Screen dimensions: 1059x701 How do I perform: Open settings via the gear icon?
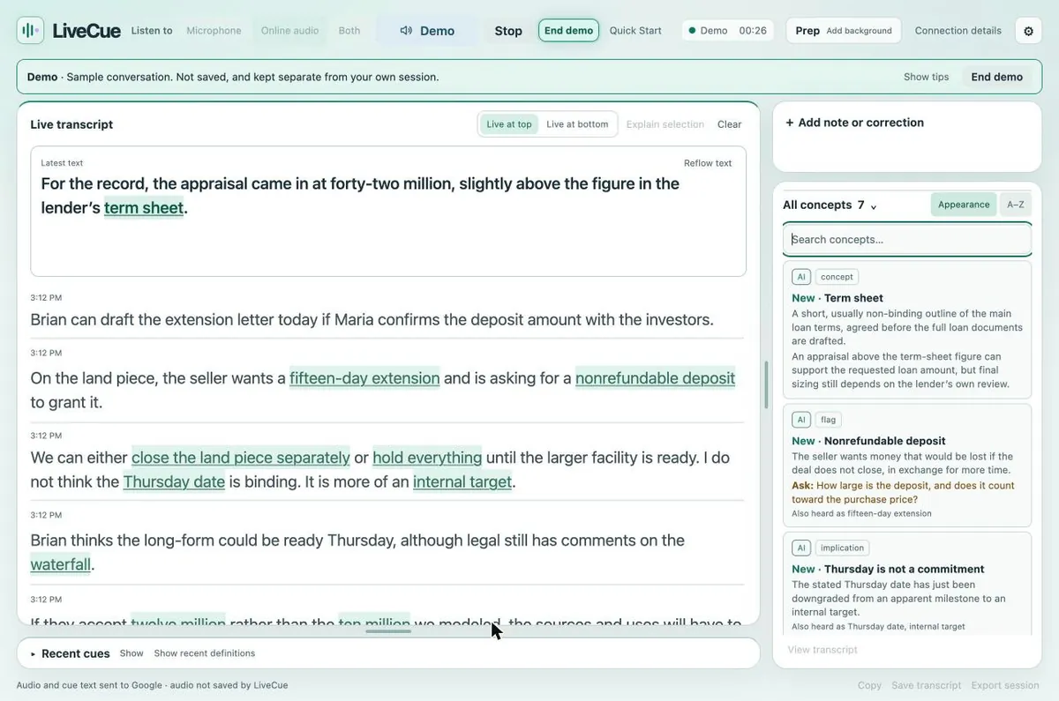pos(1028,31)
